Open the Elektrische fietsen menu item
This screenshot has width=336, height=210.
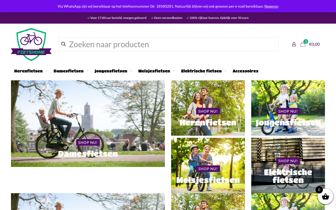pyautogui.click(x=201, y=71)
